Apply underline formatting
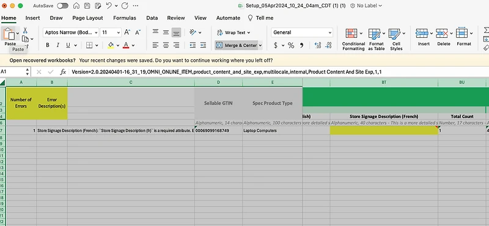This screenshot has height=226, width=489. pos(68,45)
